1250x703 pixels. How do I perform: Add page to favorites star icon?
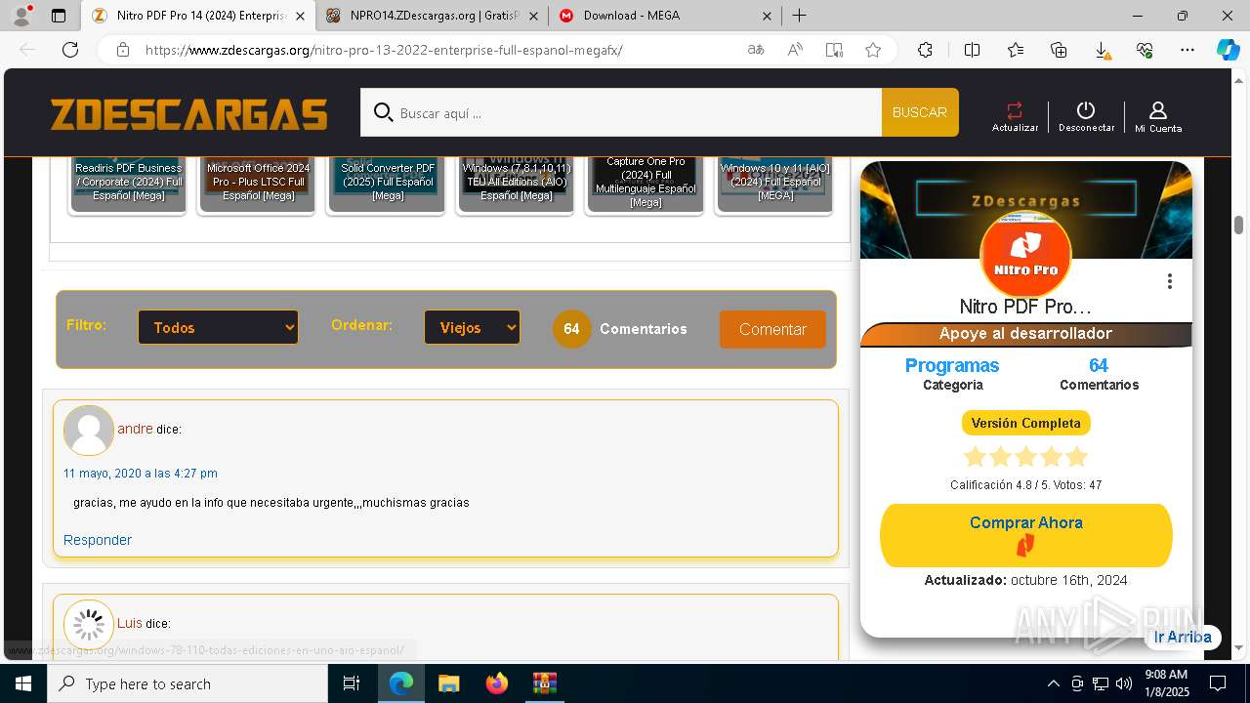(873, 50)
